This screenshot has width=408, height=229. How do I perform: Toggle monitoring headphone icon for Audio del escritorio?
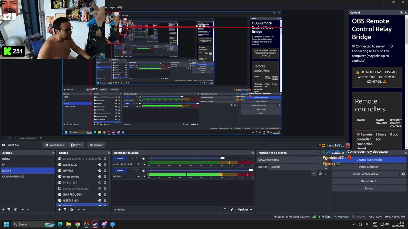[144, 164]
